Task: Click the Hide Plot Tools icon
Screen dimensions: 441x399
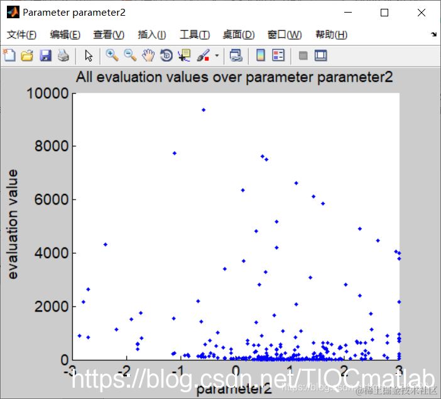Action: tap(303, 55)
